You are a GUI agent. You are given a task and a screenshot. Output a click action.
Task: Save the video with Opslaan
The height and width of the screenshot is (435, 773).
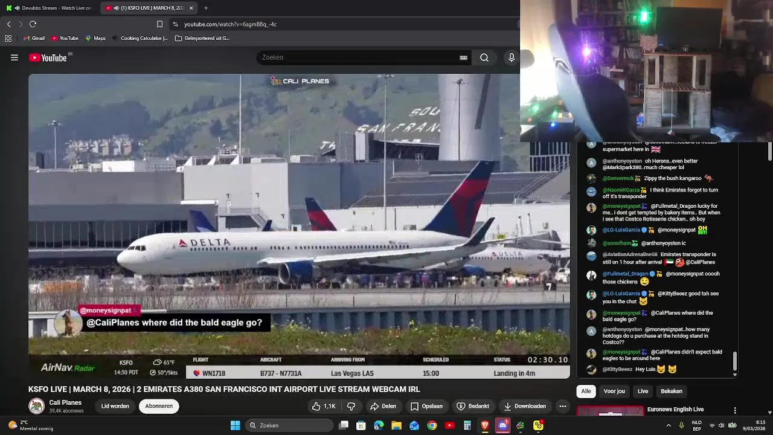point(426,406)
